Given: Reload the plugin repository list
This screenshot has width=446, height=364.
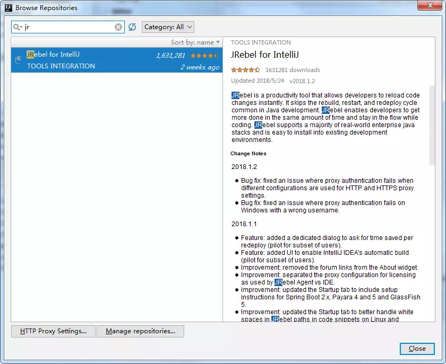Looking at the screenshot, I should pos(132,27).
